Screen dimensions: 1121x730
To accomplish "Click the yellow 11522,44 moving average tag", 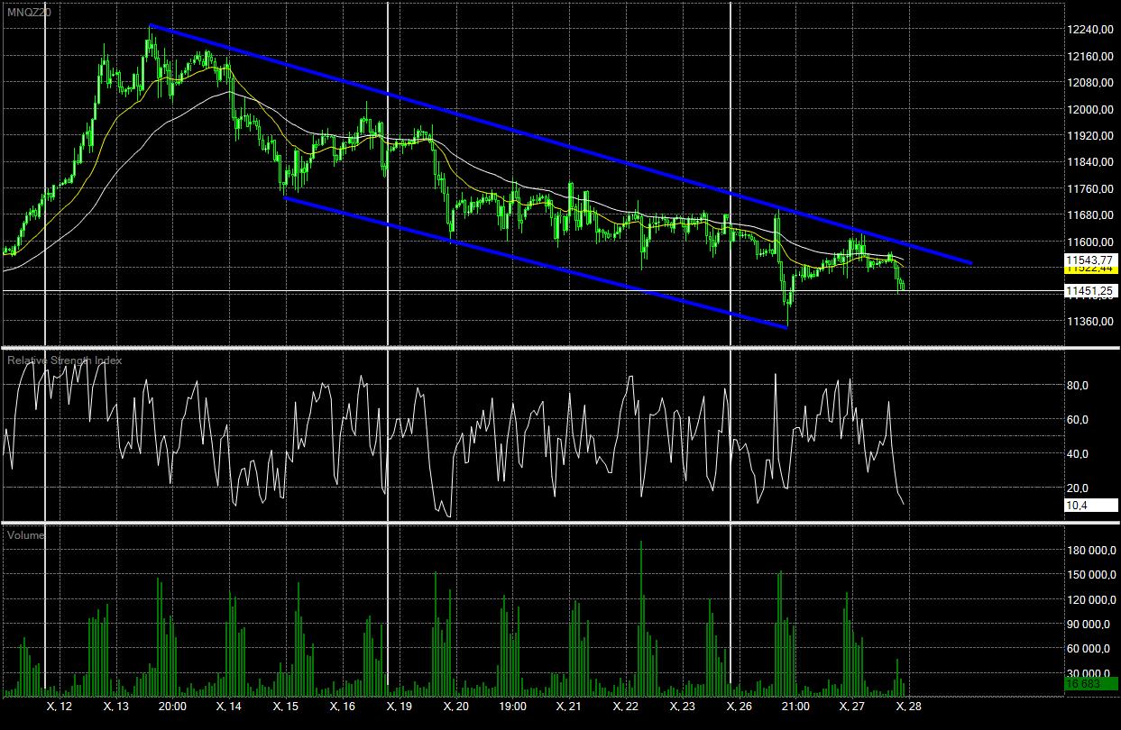I will tap(1091, 269).
